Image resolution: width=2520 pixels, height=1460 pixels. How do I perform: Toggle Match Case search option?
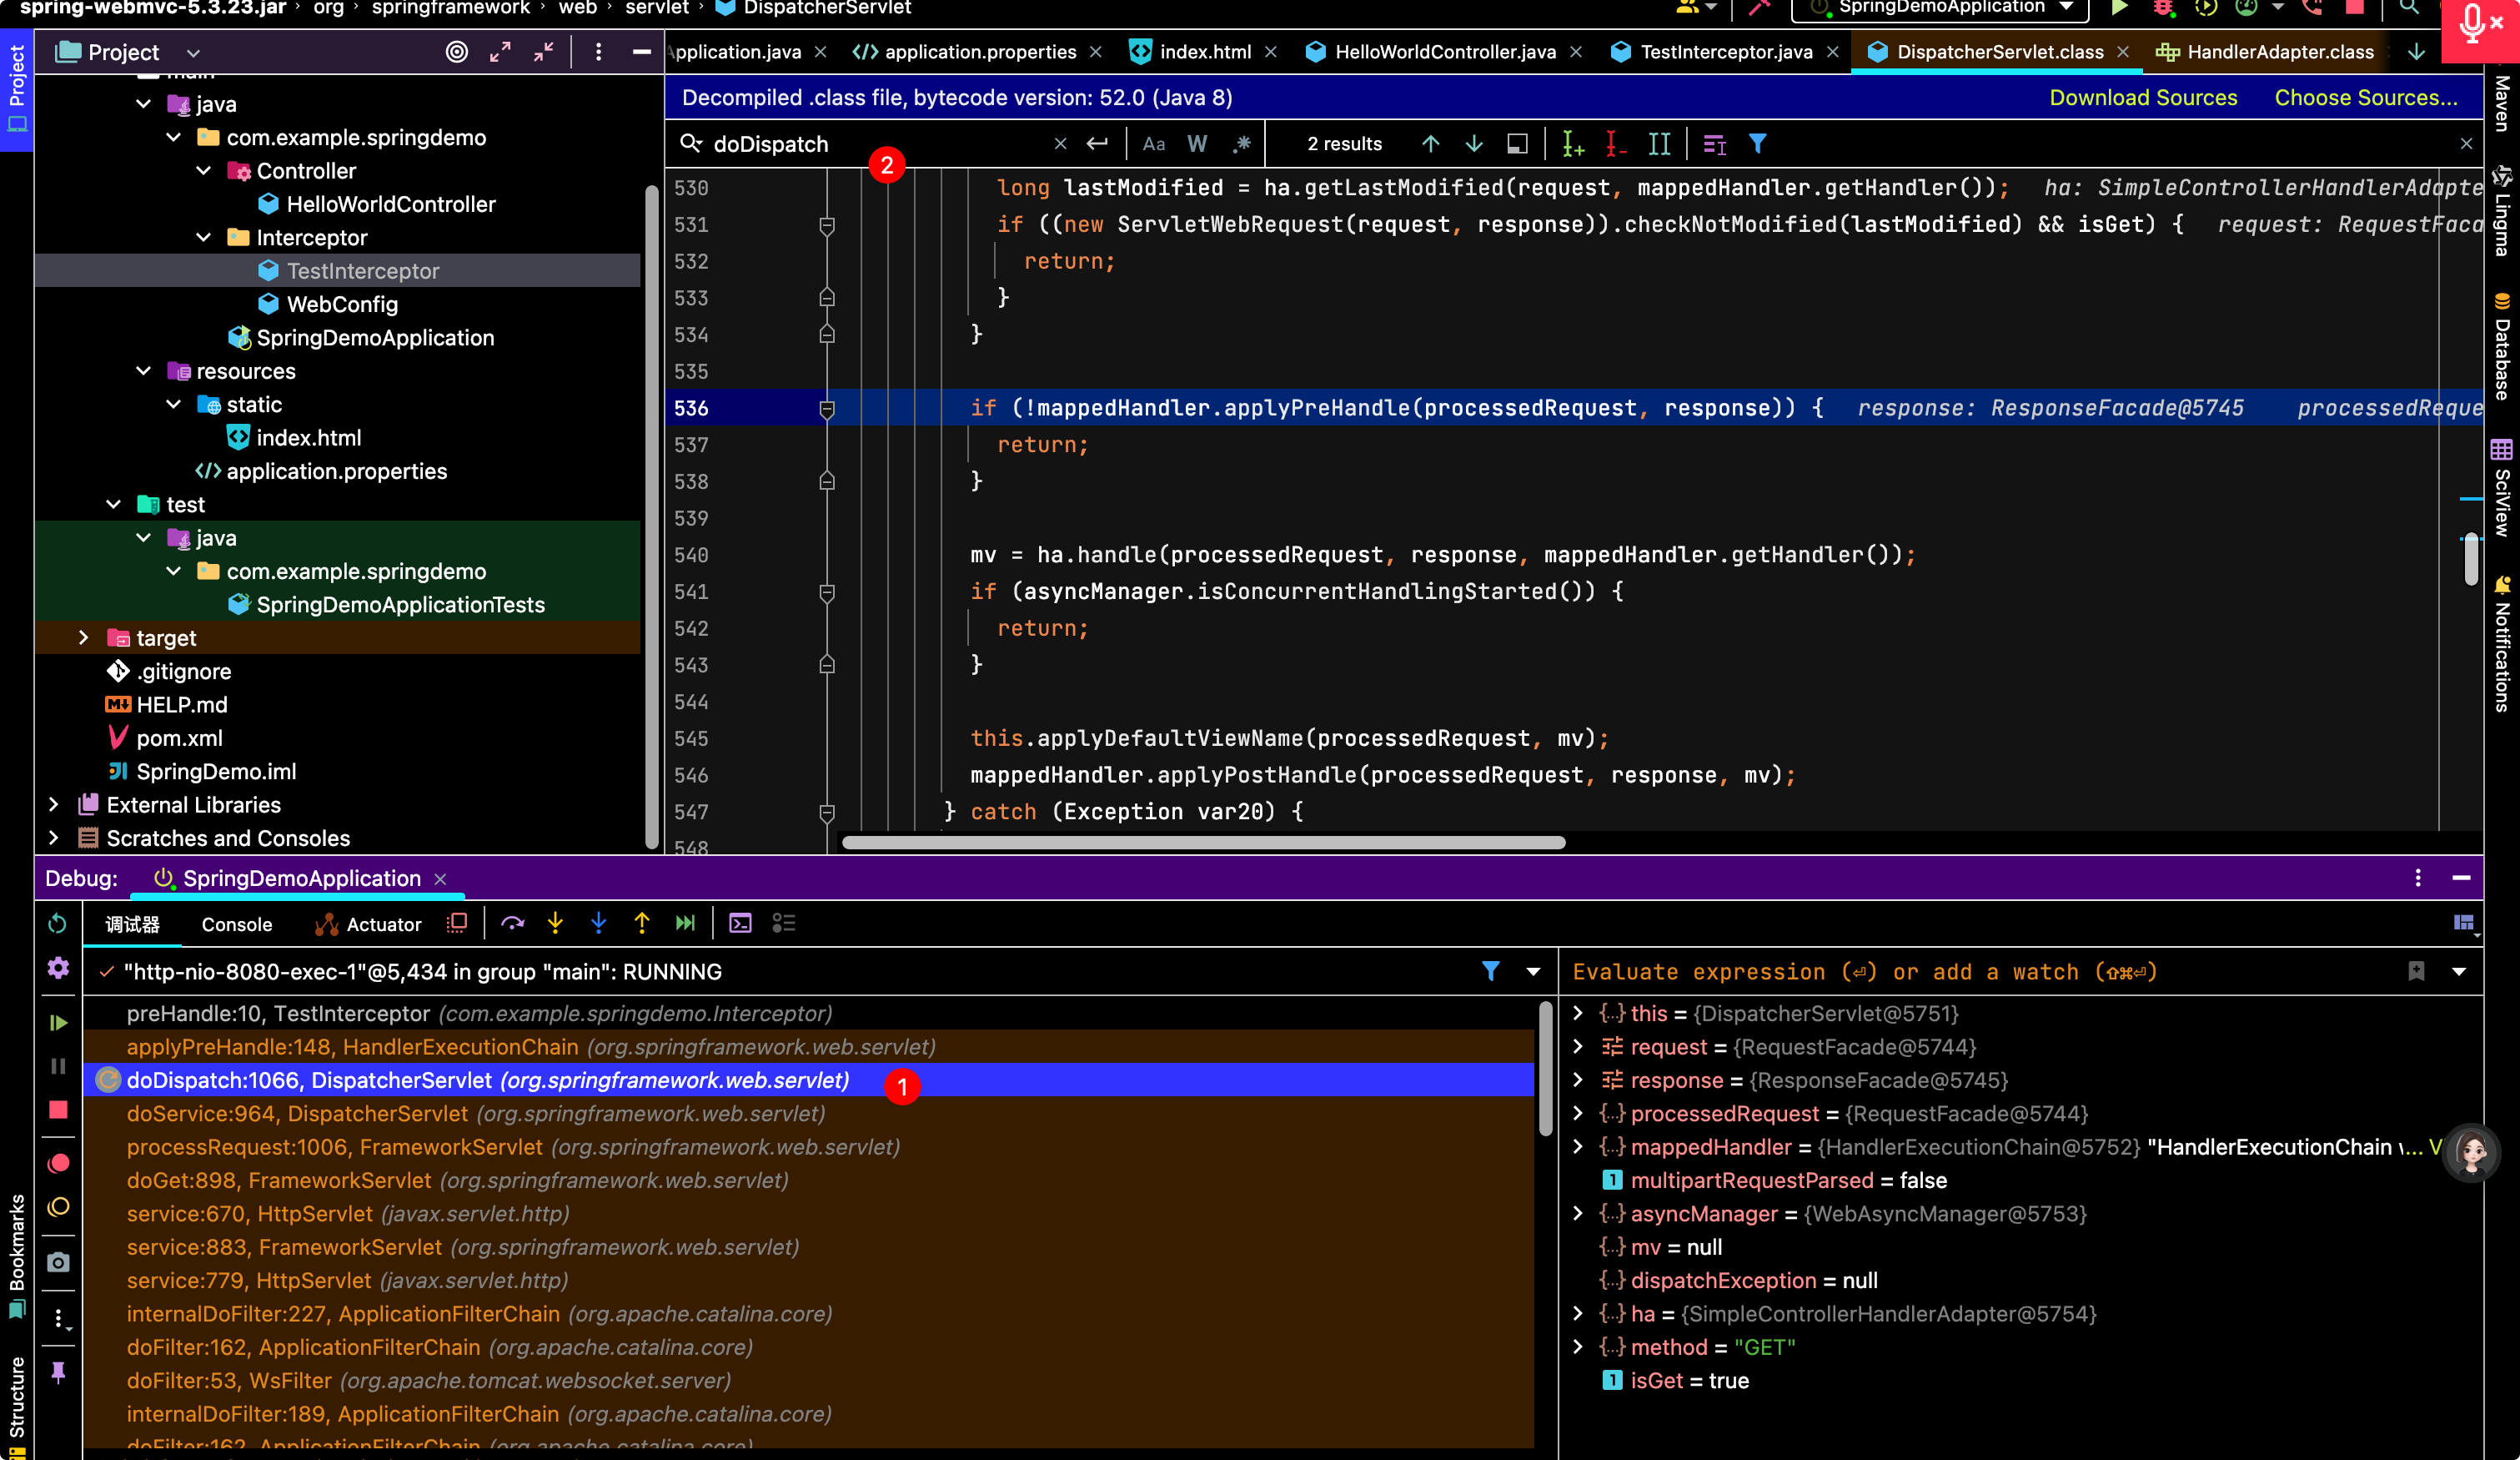click(1154, 144)
